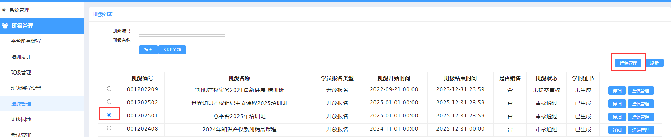This screenshot has width=671, height=137.
Task: Click the 班级列表 panel title
Action: point(103,14)
